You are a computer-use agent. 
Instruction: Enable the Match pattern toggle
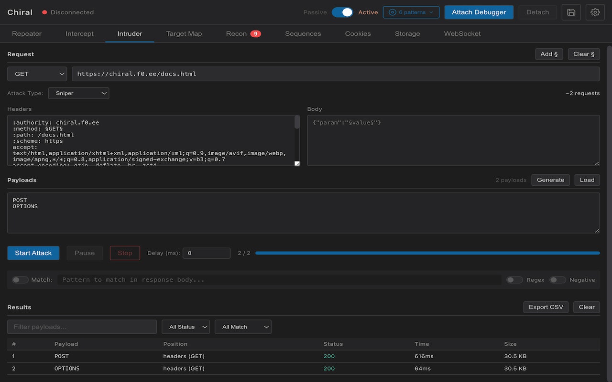[x=20, y=280]
